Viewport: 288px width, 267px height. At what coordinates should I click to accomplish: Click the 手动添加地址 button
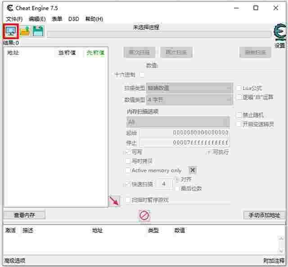click(x=264, y=215)
